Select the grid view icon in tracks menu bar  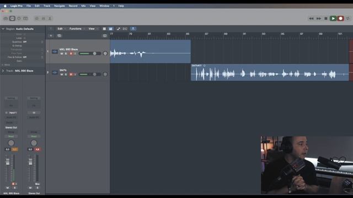coord(104,29)
